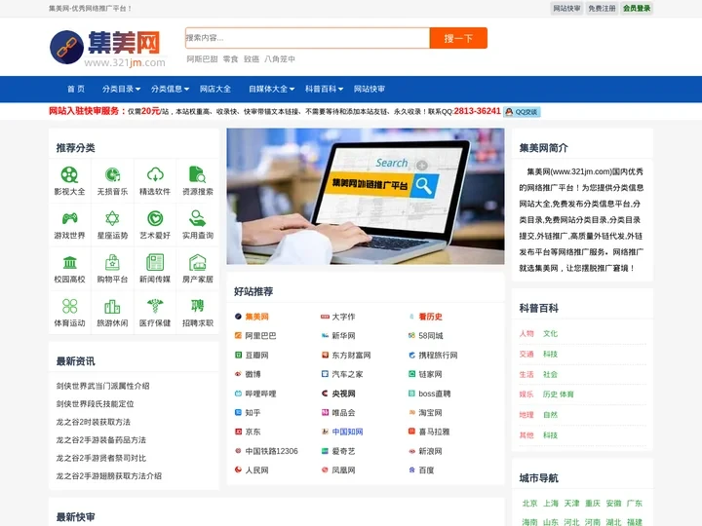The width and height of the screenshot is (702, 526).
Task: Open the 精选软件 cloud download icon
Action: (155, 175)
